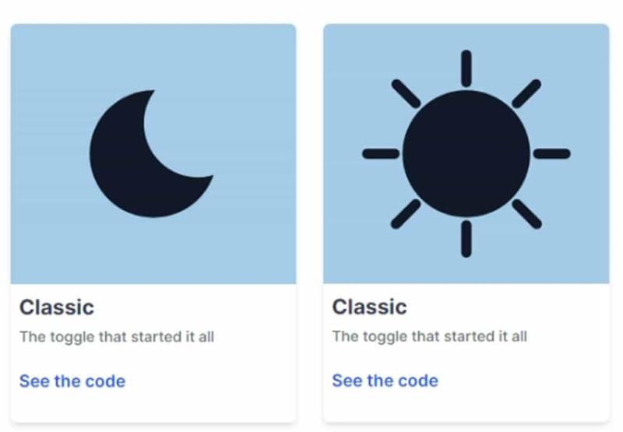Screen dimensions: 623x432
Task: Click the sun's upper diagonal ray toward northeast
Action: [x=526, y=93]
